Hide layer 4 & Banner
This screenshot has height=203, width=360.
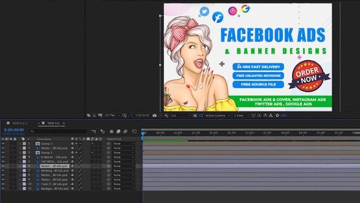pos(3,157)
